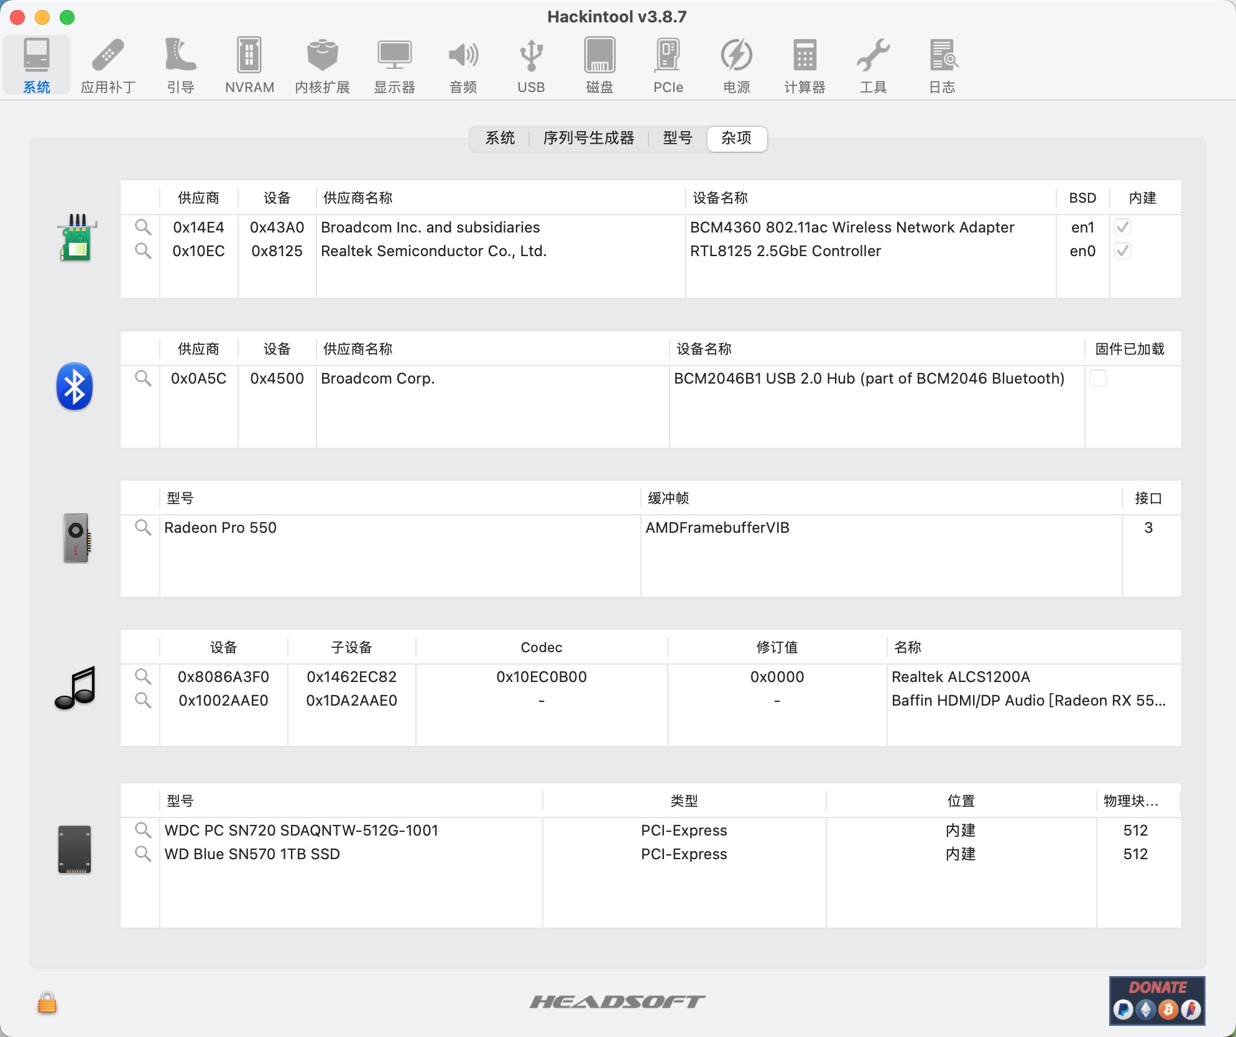Toggle built-in checkbox for BCM4360 adapter

click(x=1123, y=228)
